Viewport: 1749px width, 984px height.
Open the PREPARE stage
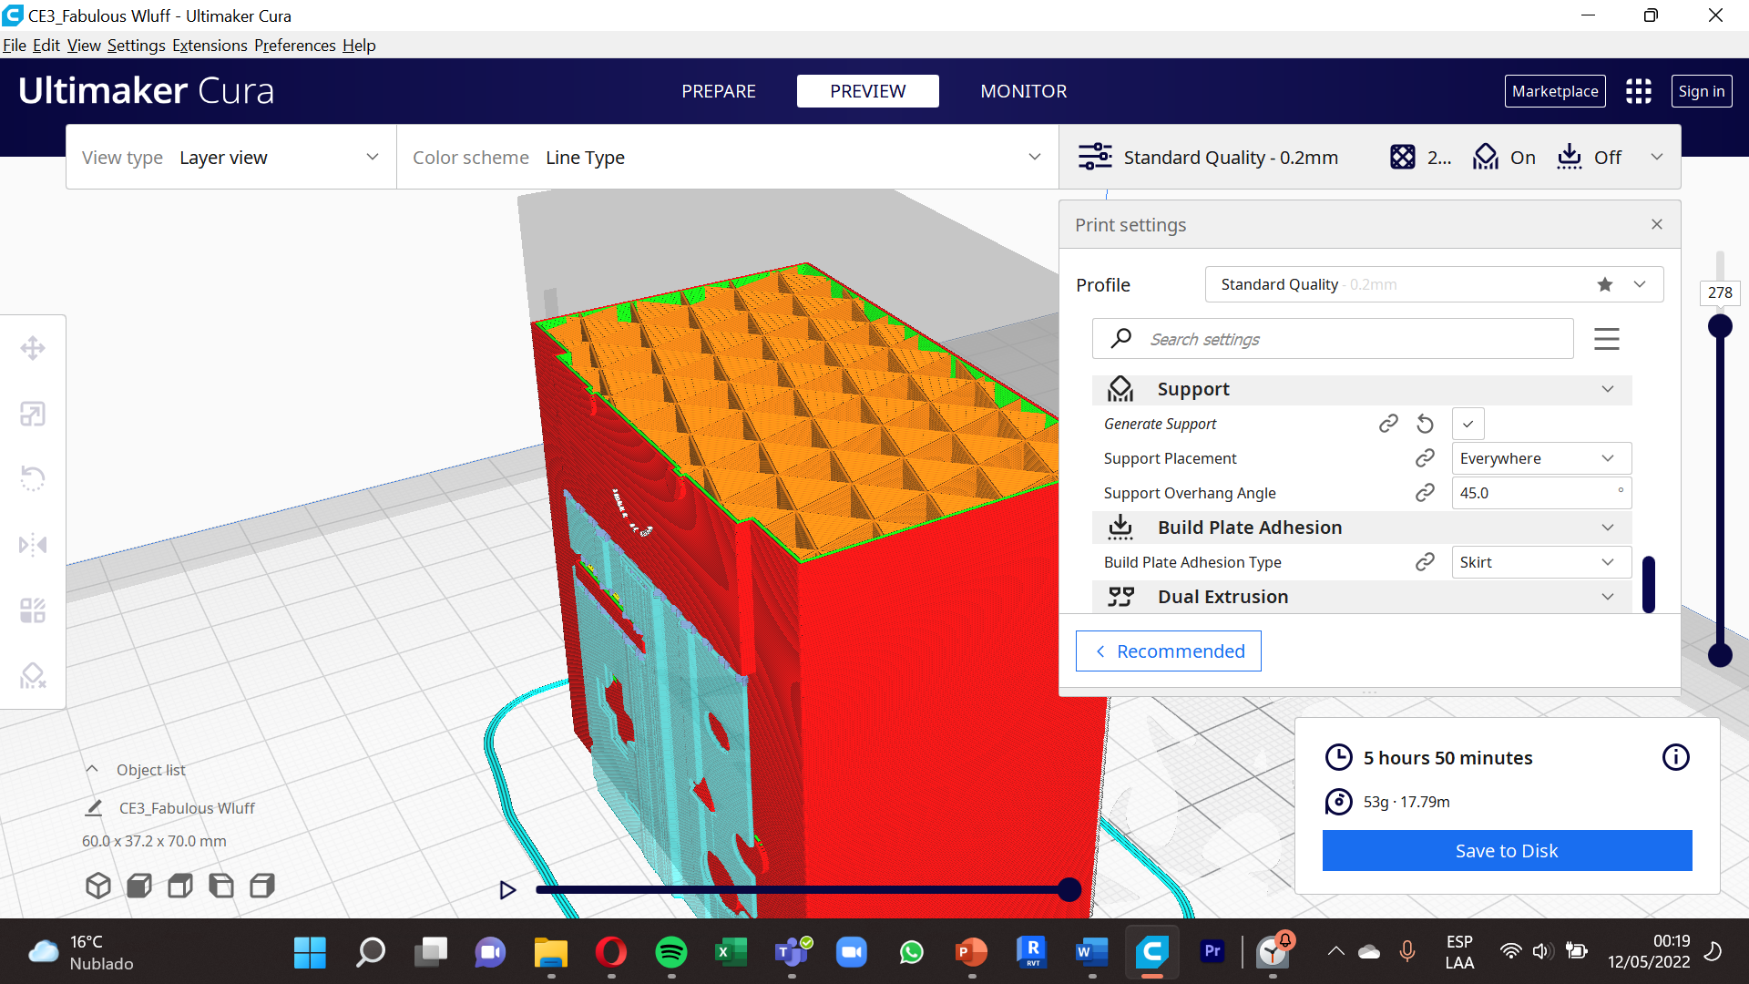coord(719,91)
